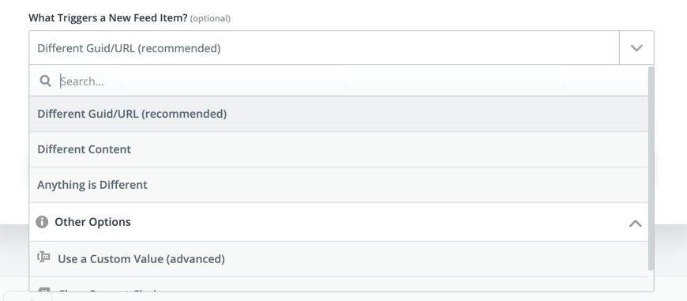The height and width of the screenshot is (301, 687).
Task: Click the partially visible clear-choice X icon
Action: (43, 290)
